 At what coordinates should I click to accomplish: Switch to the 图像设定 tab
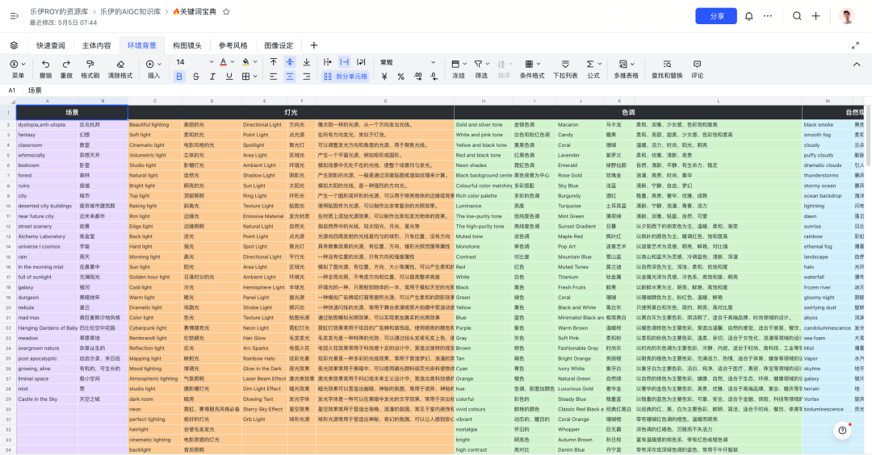pos(278,45)
